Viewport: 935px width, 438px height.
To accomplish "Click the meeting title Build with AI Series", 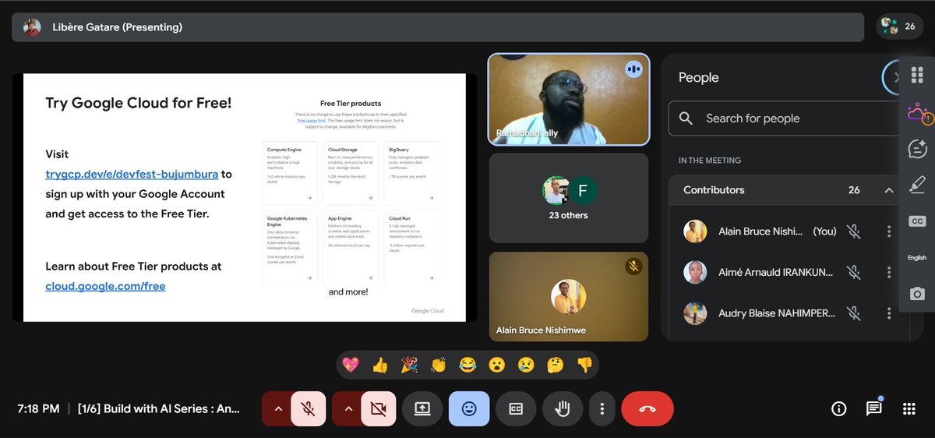I will coord(159,408).
